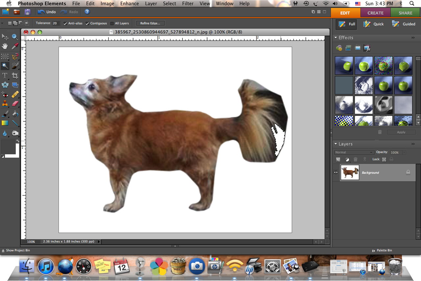The image size is (421, 281).
Task: Enable the All Layers checkbox
Action: pos(112,23)
